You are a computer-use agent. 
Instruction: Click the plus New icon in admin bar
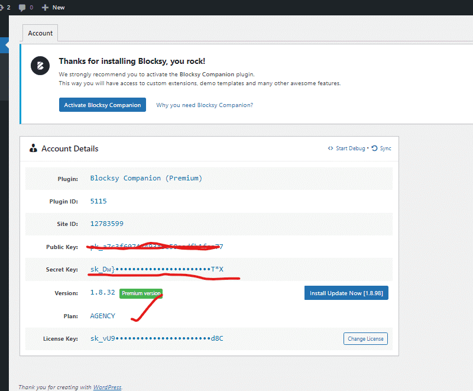click(x=45, y=8)
